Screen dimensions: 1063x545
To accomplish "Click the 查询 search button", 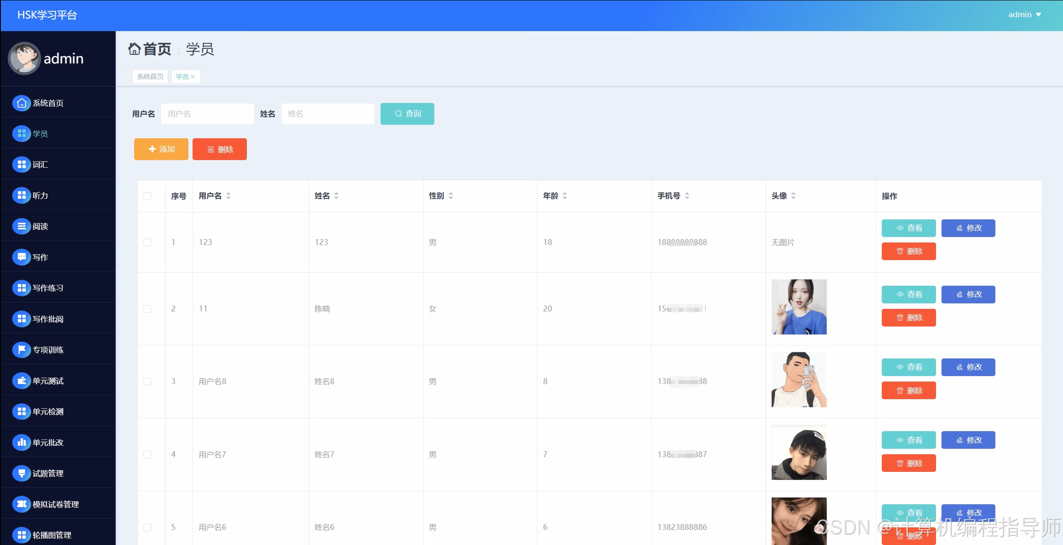I will [x=407, y=114].
